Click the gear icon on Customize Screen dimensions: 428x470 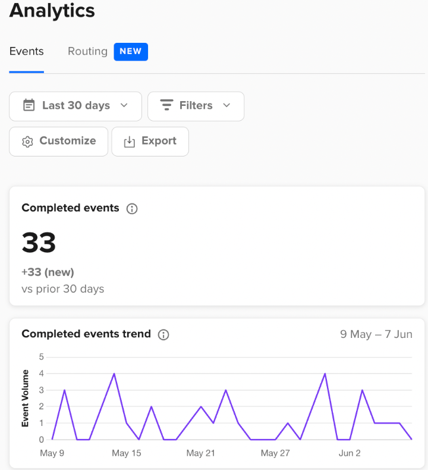pyautogui.click(x=27, y=142)
